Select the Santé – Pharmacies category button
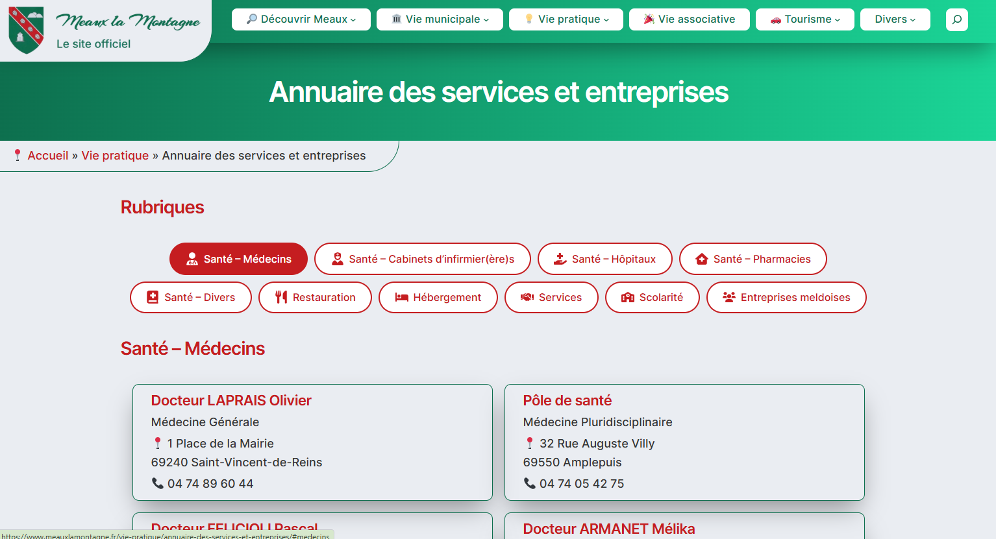The width and height of the screenshot is (996, 539). (753, 259)
